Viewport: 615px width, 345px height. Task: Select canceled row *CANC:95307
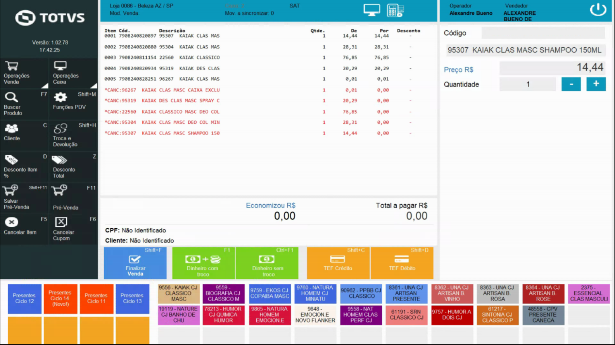(x=263, y=133)
